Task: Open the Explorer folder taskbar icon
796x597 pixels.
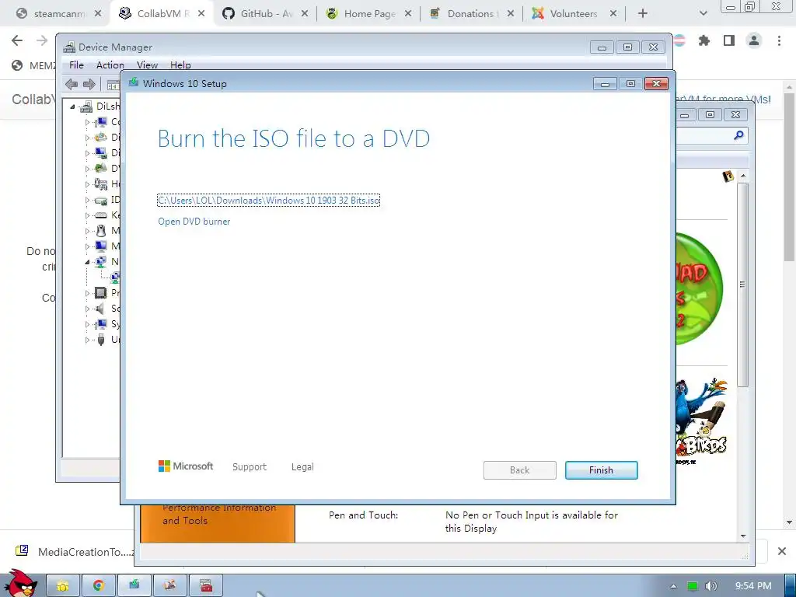Action: [63, 586]
